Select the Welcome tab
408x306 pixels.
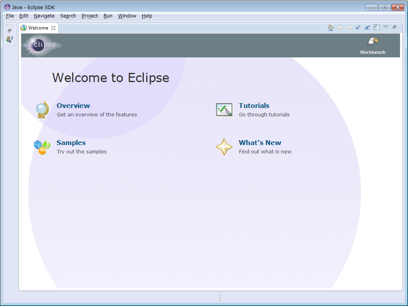[x=38, y=28]
